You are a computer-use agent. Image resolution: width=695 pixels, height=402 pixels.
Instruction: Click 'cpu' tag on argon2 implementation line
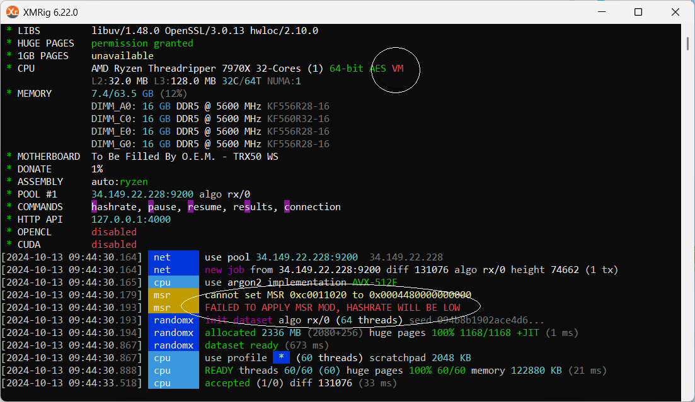click(173, 282)
